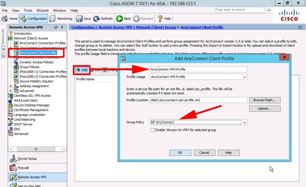Open the Tools menu

pyautogui.click(x=28, y=10)
